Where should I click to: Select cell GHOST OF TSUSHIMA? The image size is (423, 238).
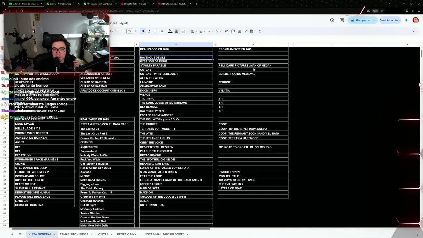(x=44, y=205)
